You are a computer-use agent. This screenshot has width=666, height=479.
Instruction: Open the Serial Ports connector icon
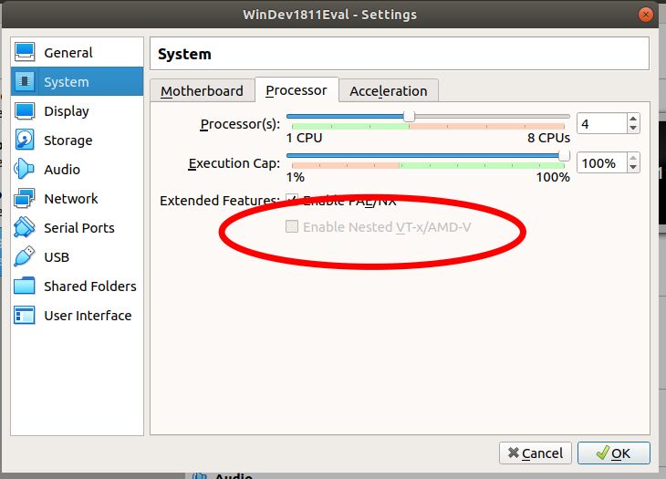(25, 227)
